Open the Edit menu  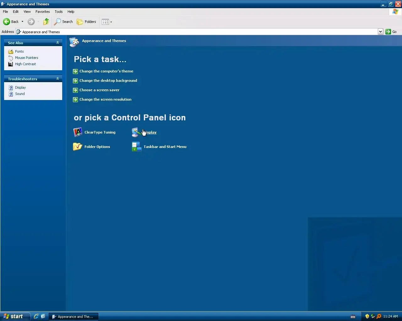click(x=16, y=12)
